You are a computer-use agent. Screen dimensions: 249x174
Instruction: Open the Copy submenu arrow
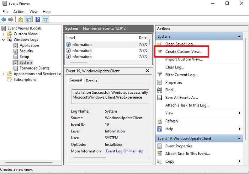click(239, 161)
